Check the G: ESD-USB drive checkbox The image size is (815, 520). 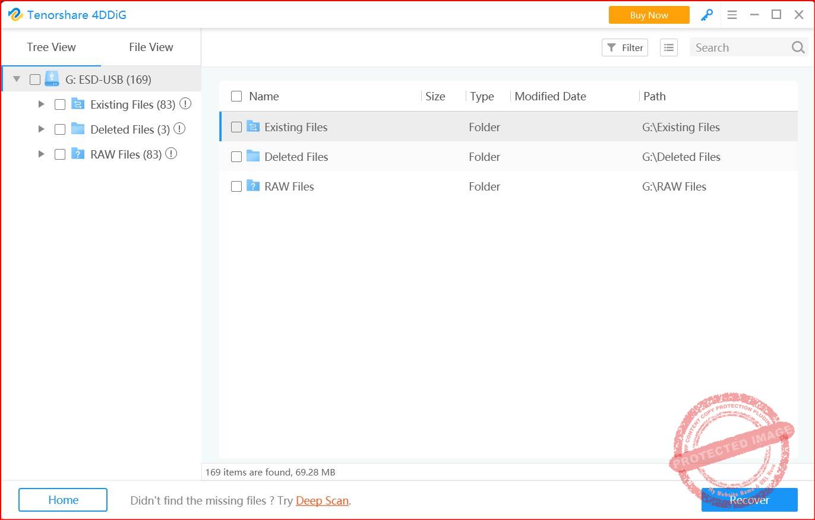pyautogui.click(x=34, y=78)
